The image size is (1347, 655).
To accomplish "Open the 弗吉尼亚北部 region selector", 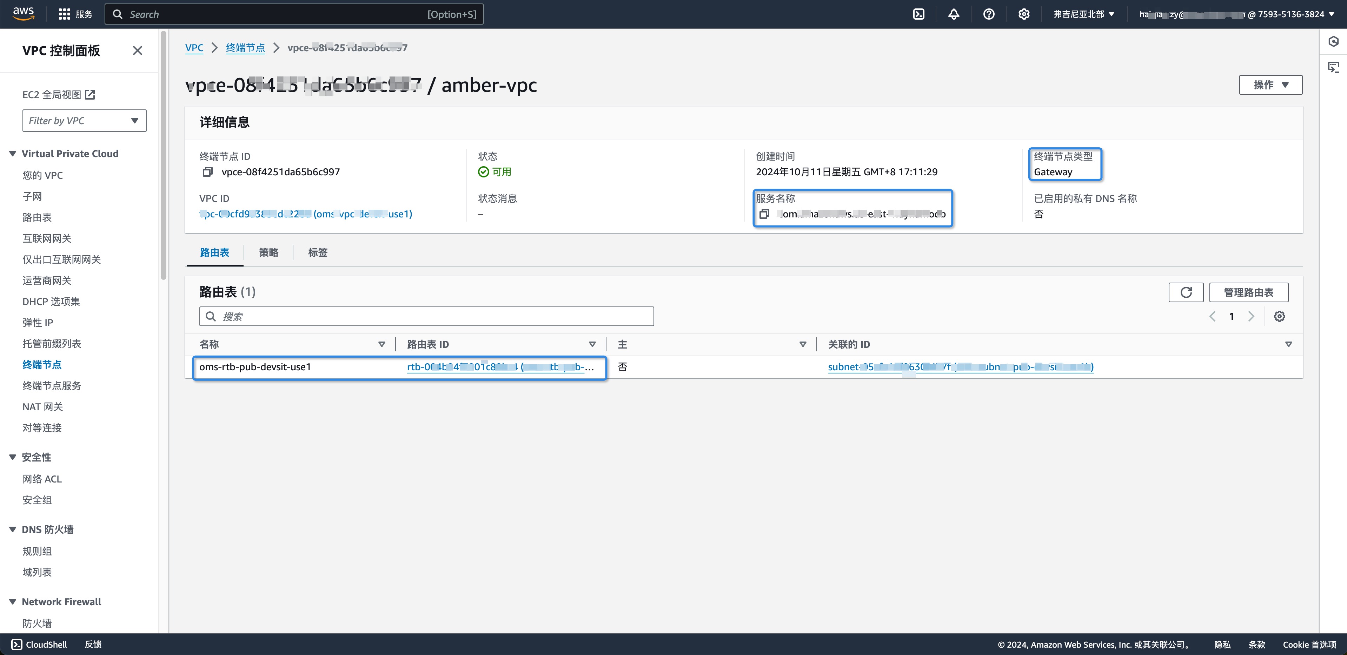I will [x=1084, y=14].
